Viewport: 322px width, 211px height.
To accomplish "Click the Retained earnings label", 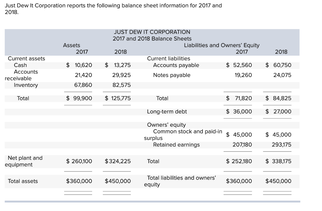I will coord(176,145).
